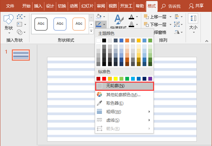The width and height of the screenshot is (212, 146).
Task: Pick the standard dark red swatch
Action: (99, 79)
